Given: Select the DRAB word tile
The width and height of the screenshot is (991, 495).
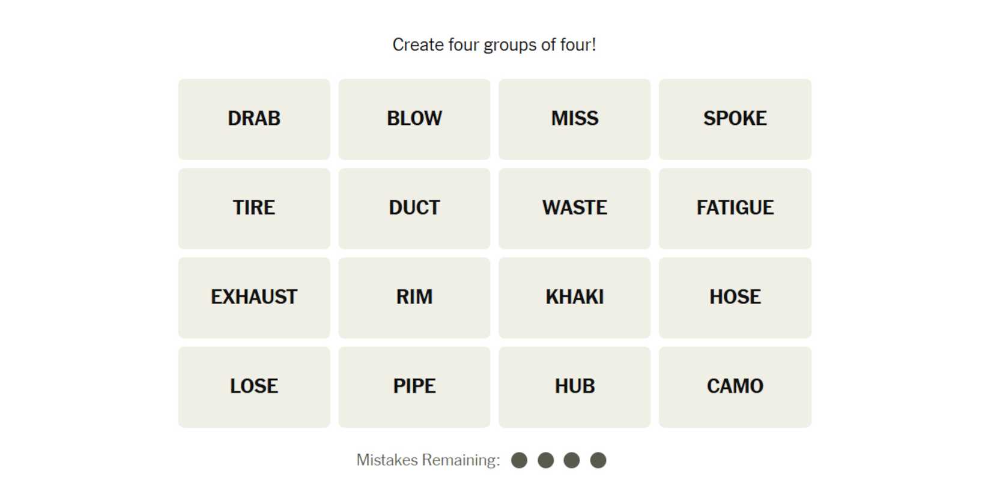Looking at the screenshot, I should [x=254, y=119].
